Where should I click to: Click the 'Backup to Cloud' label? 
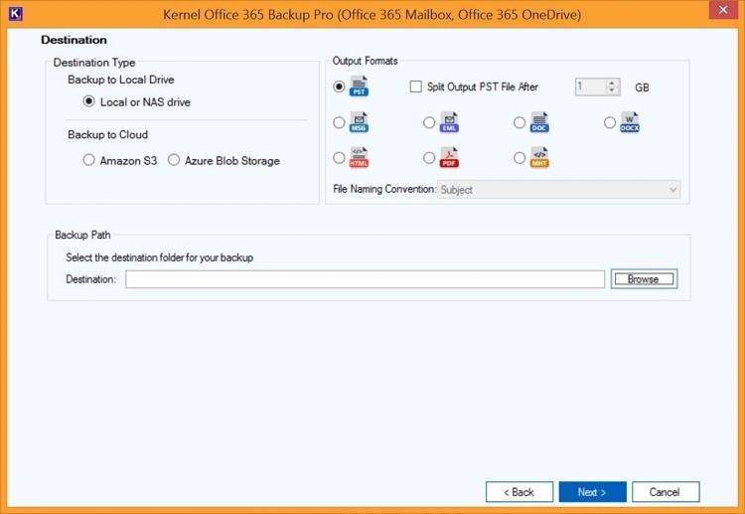(x=108, y=134)
